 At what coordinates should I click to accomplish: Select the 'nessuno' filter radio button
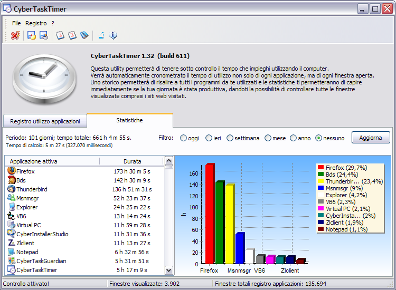pos(318,138)
